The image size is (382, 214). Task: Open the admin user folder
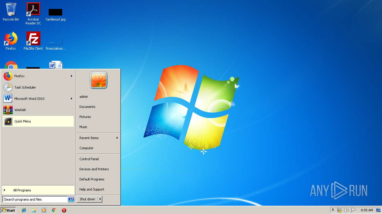click(98, 97)
